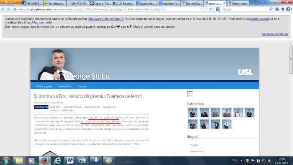The image size is (293, 165).
Task: Open the Windows Start button
Action: (6, 161)
